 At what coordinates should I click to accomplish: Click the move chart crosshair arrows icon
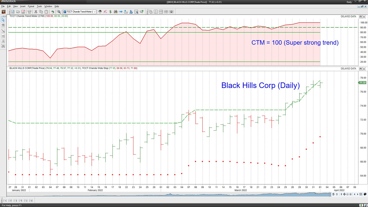(x=344, y=194)
